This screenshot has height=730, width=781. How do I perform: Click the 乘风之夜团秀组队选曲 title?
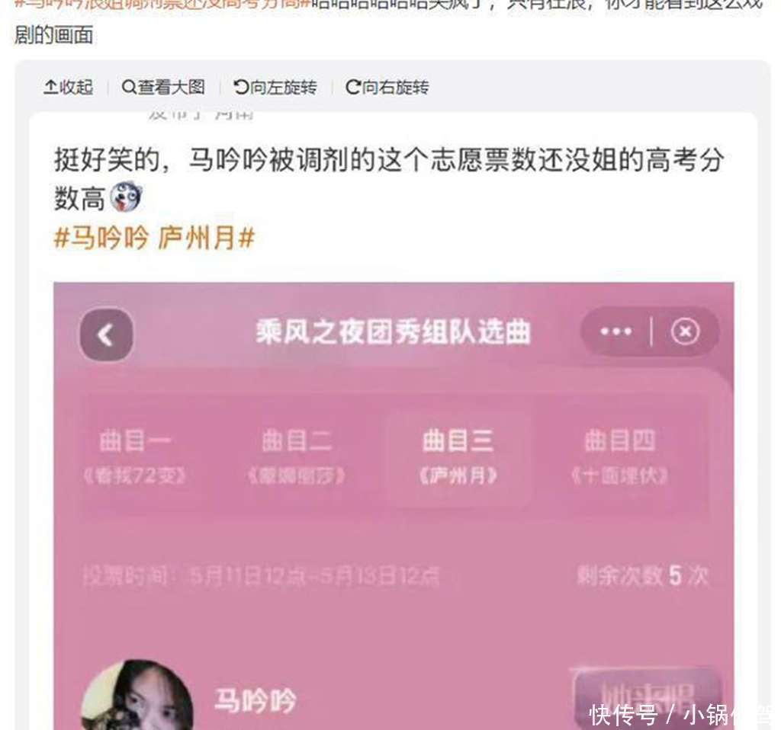[393, 332]
